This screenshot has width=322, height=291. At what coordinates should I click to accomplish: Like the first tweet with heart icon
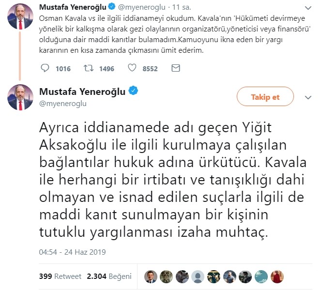coord(132,68)
